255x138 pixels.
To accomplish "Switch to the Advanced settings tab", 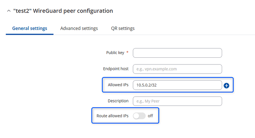I will [79, 28].
